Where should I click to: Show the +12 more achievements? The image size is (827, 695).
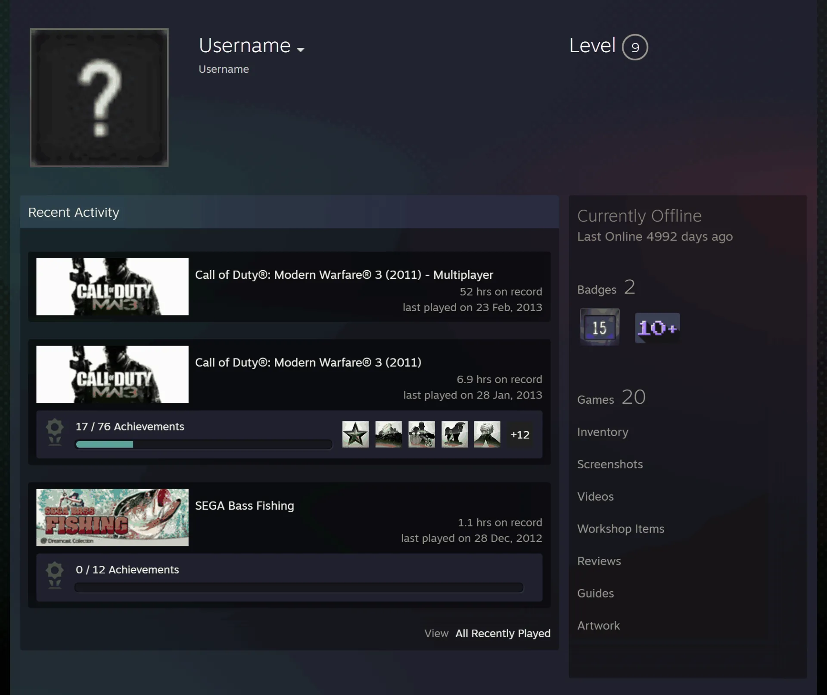click(x=520, y=435)
